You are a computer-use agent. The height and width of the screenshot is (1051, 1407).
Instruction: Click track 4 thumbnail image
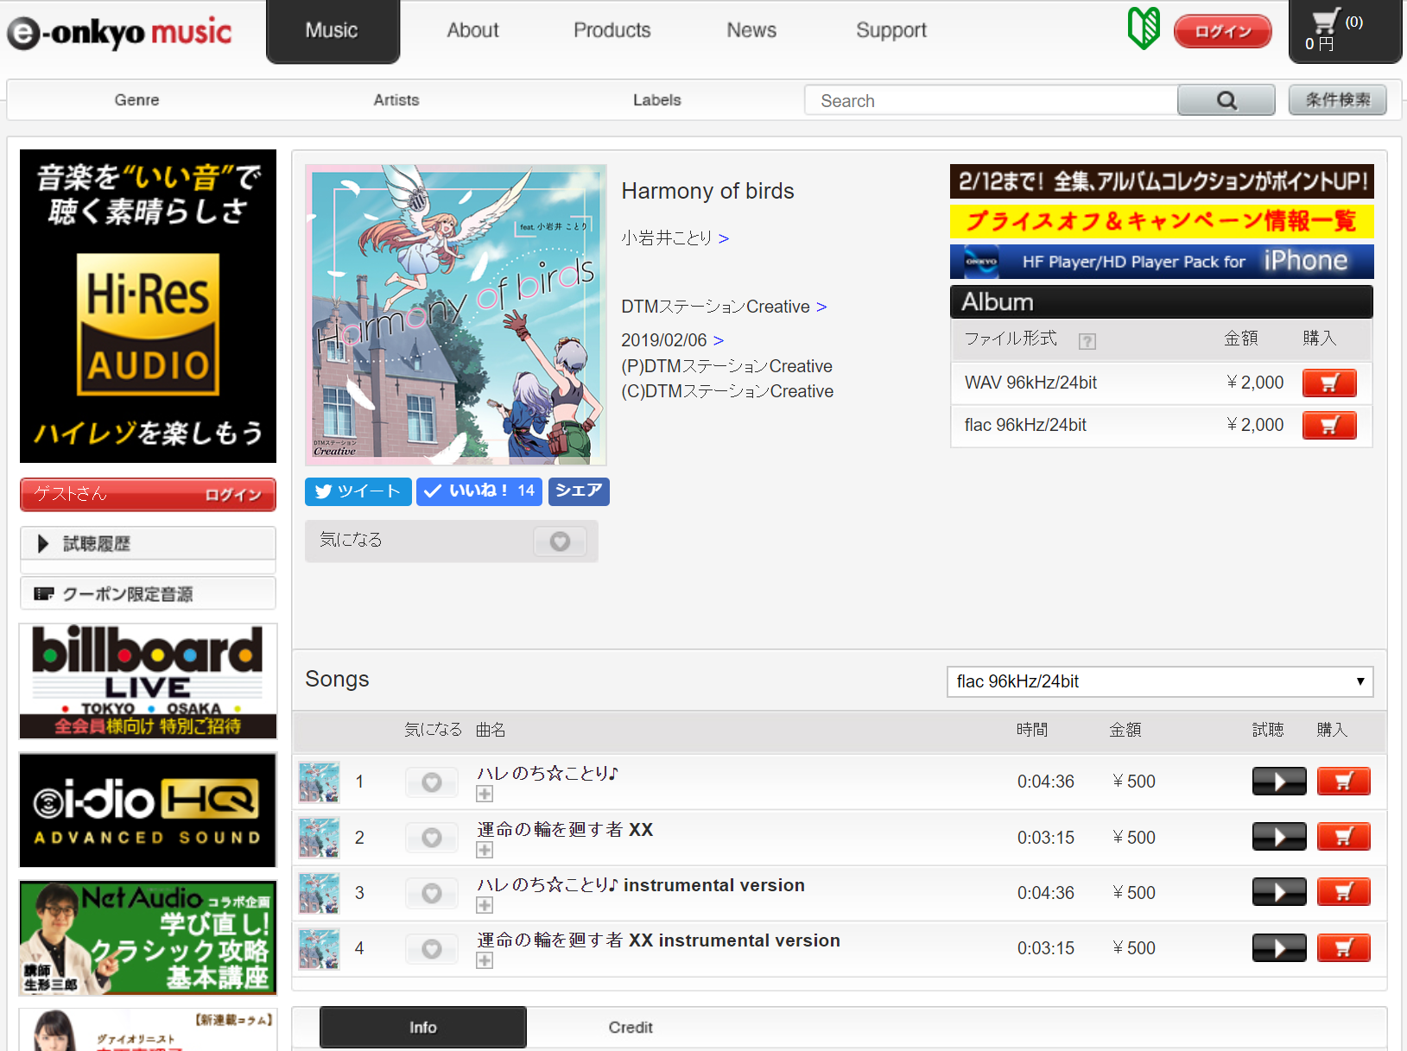(x=319, y=949)
